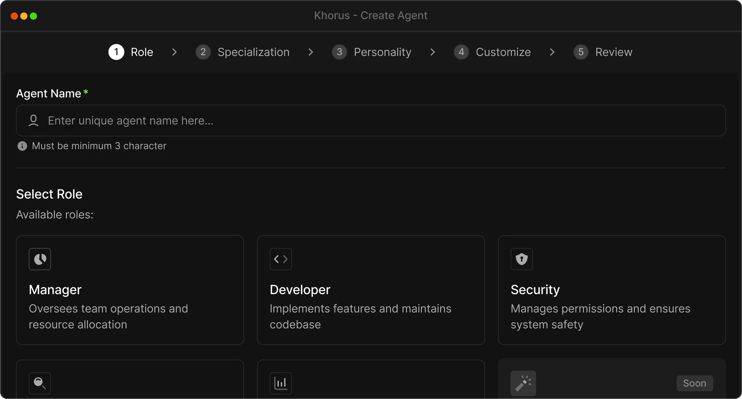Click the magic wand role icon
This screenshot has height=399, width=742.
(523, 383)
